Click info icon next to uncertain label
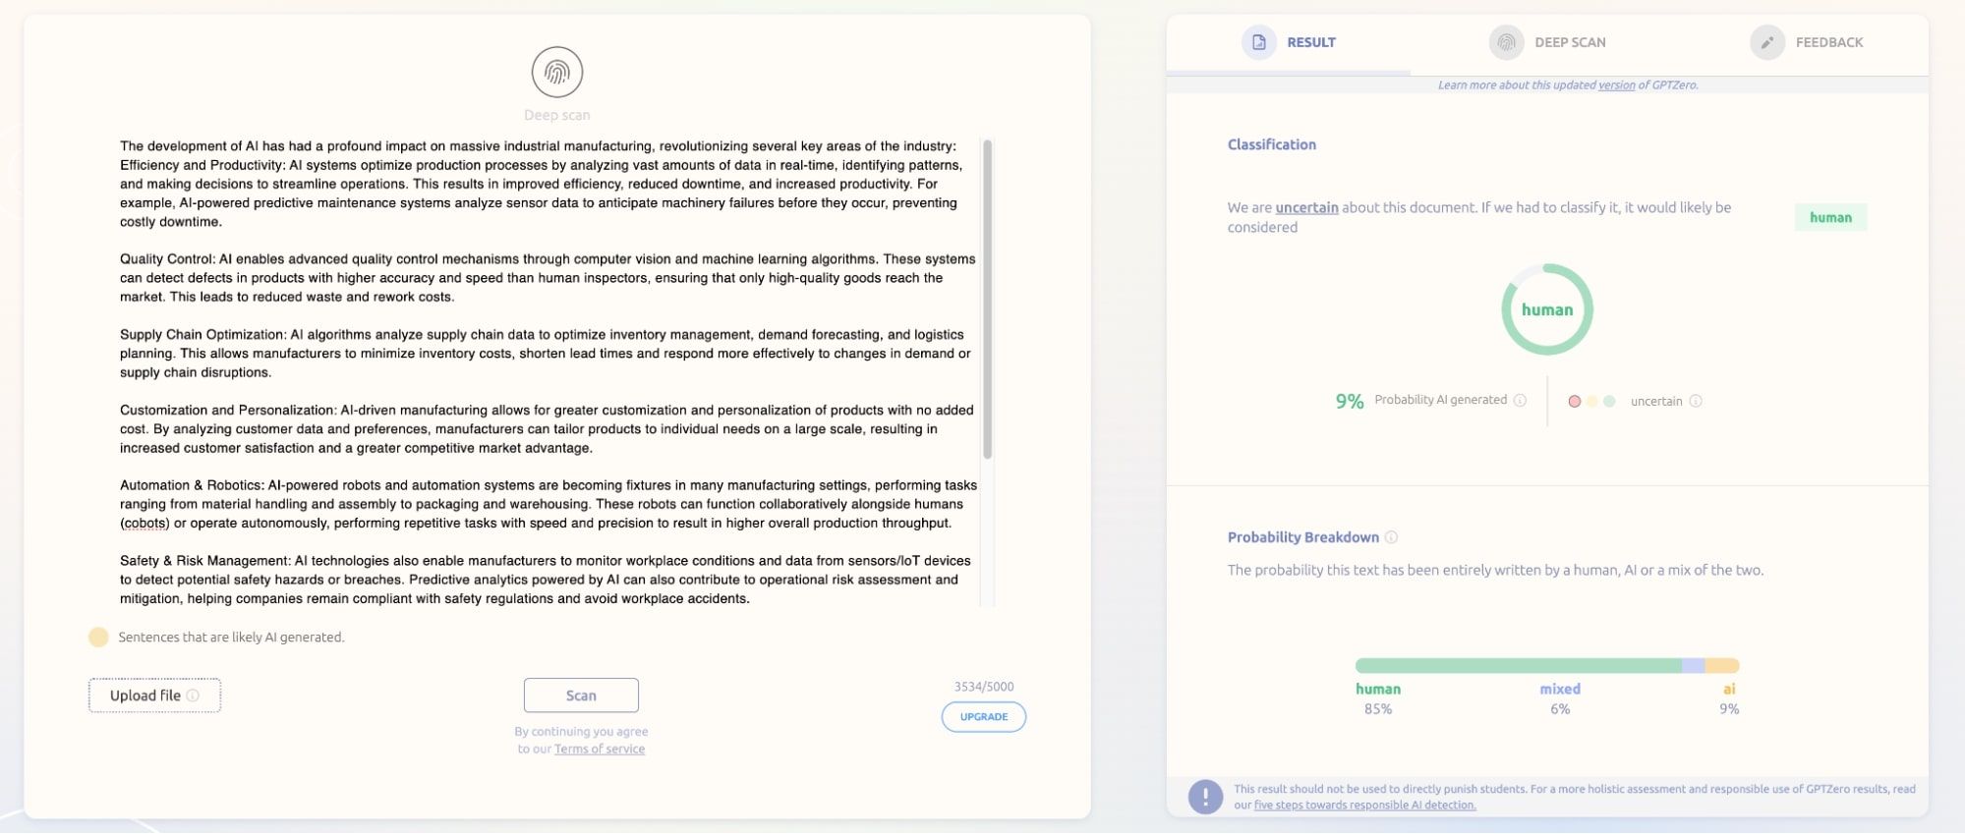The image size is (1965, 834). pos(1696,401)
